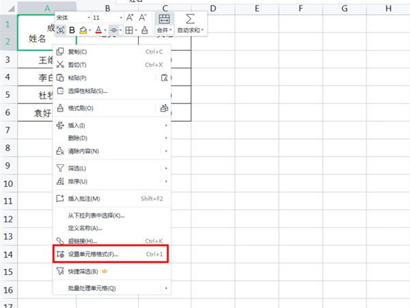Open the 合并 merge dropdown
This screenshot has height=308, width=410.
click(164, 30)
